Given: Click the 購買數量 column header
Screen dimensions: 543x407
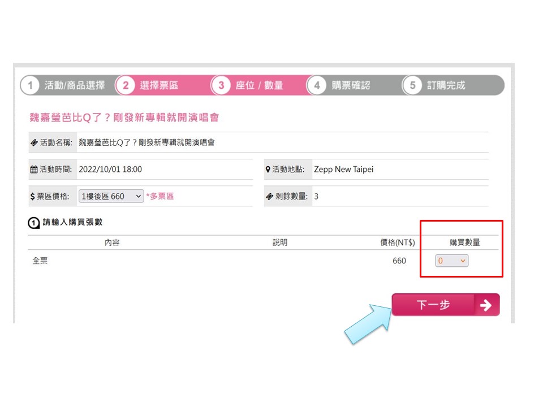Looking at the screenshot, I should coord(465,243).
